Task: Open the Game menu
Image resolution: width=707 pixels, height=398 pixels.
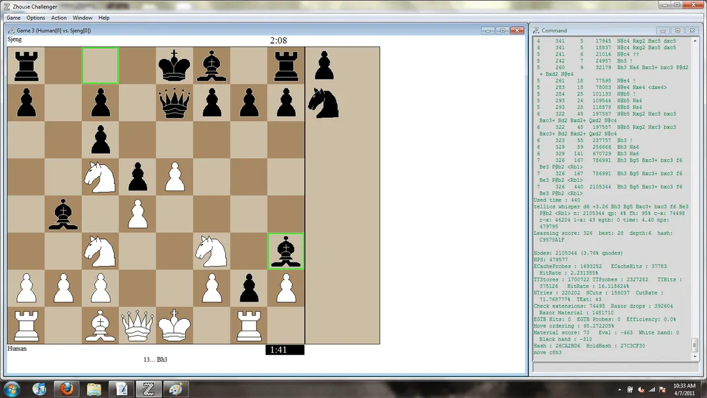Action: point(14,18)
